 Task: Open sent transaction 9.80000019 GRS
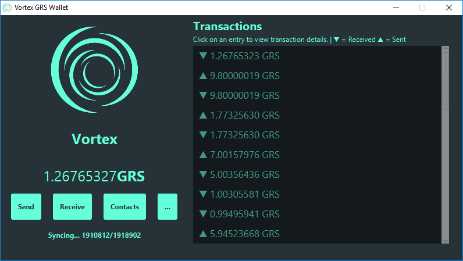pyautogui.click(x=317, y=76)
